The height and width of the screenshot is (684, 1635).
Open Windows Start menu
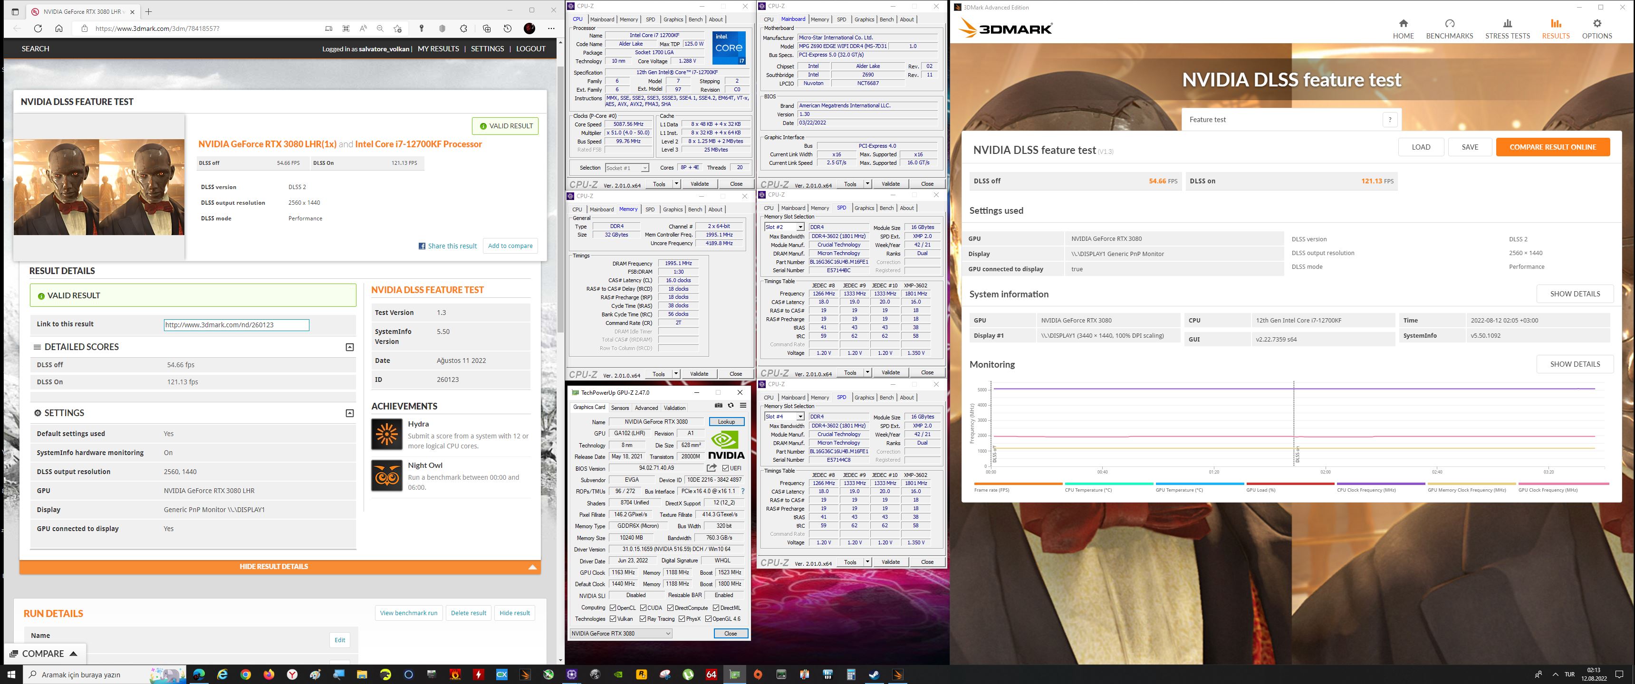coord(11,674)
